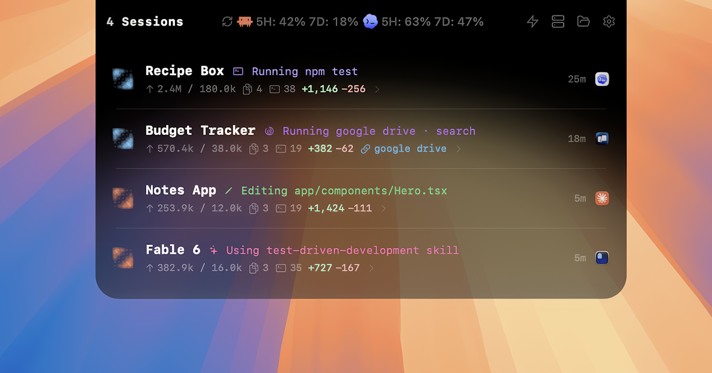Click Editing app/components/Hero.tsx status
The width and height of the screenshot is (712, 373).
point(344,191)
